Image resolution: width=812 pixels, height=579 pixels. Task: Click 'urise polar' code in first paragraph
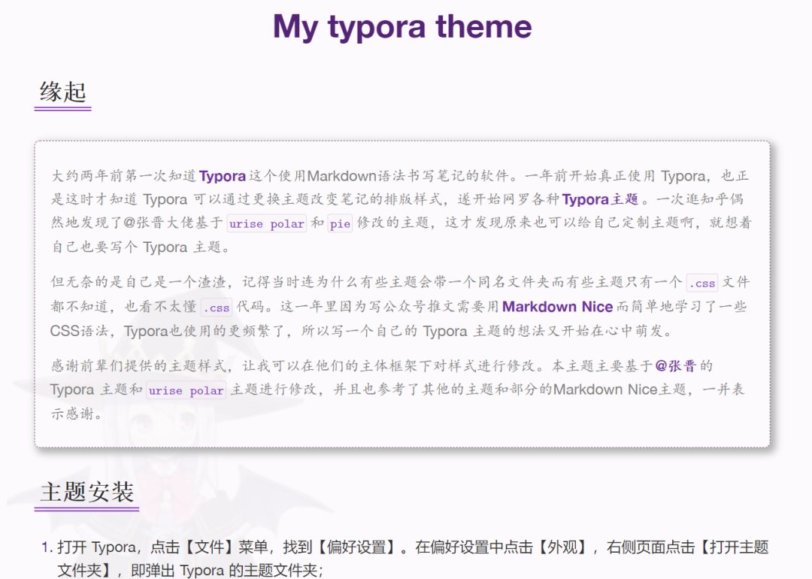coord(267,224)
